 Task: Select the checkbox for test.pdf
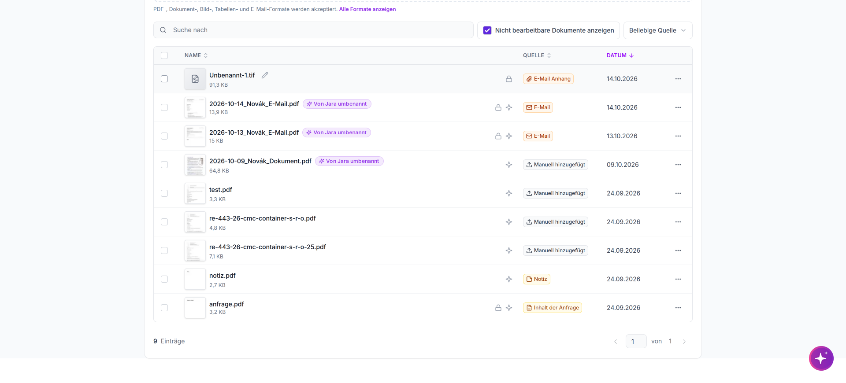pyautogui.click(x=164, y=193)
